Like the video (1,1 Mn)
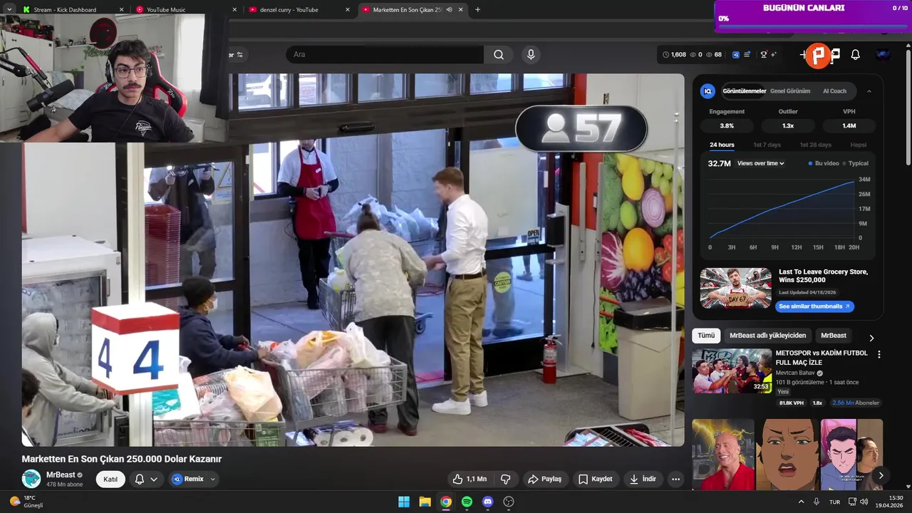The width and height of the screenshot is (912, 513). [470, 480]
